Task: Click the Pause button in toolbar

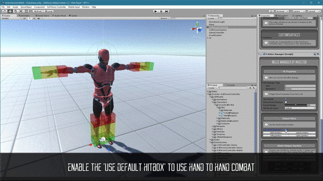Action: (161, 11)
